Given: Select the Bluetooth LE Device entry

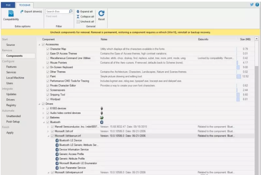Looking at the screenshot, I should pyautogui.click(x=70, y=140).
